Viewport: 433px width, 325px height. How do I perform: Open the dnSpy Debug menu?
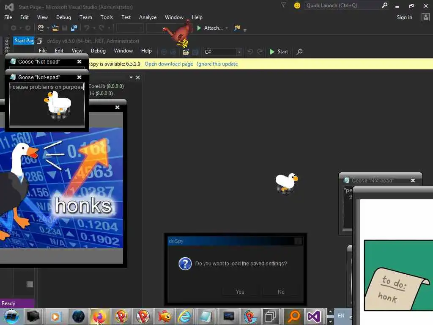pyautogui.click(x=98, y=51)
